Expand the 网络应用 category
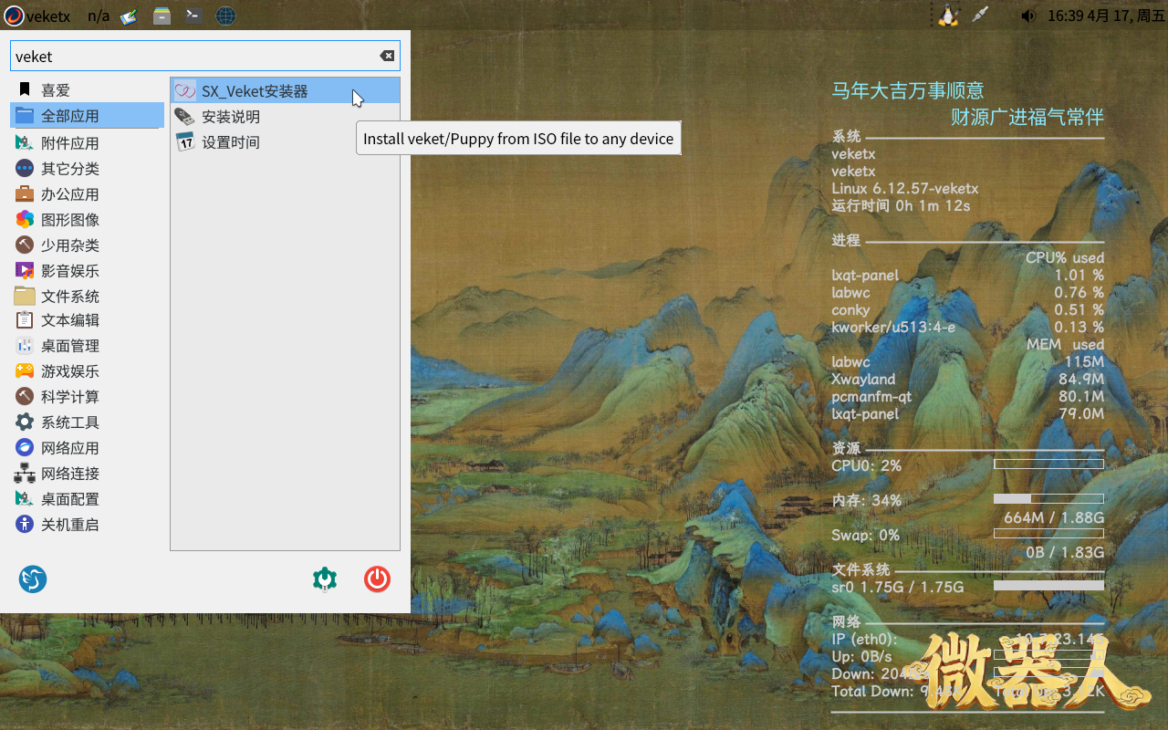This screenshot has width=1168, height=730. tap(69, 448)
